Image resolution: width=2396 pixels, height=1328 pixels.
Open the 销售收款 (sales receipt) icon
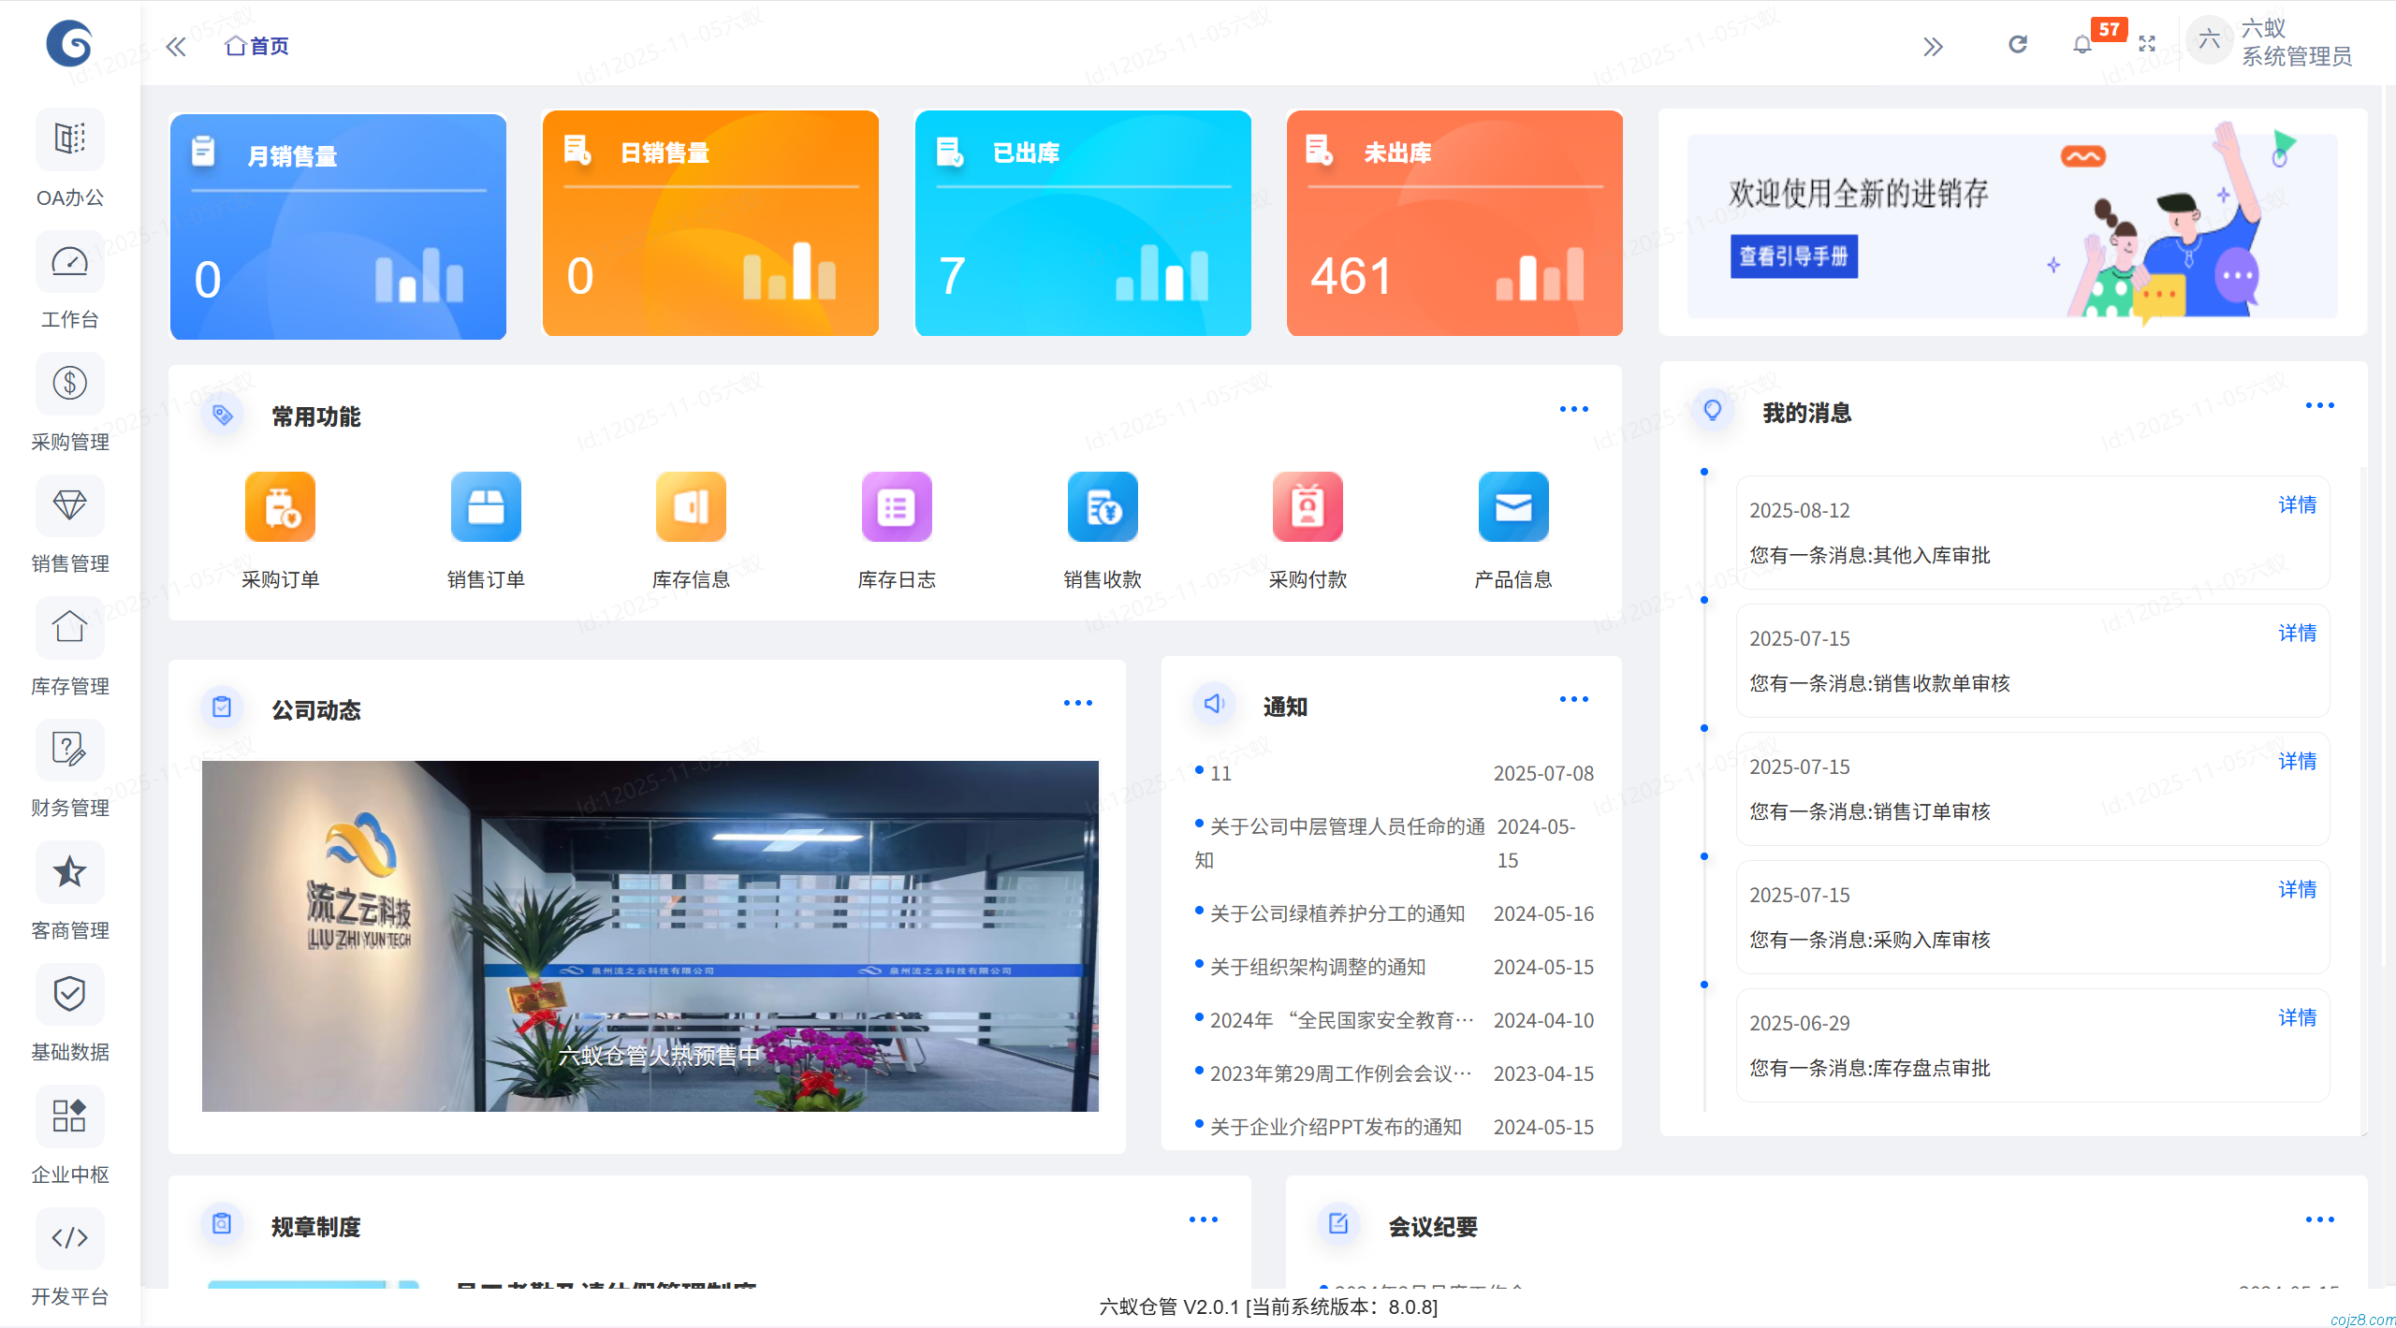[1102, 506]
